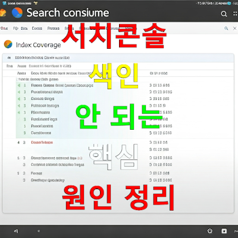Screen dimensions: 238x238
Task: Click the small blue search icon in the menu bar
Action: coord(226,29)
